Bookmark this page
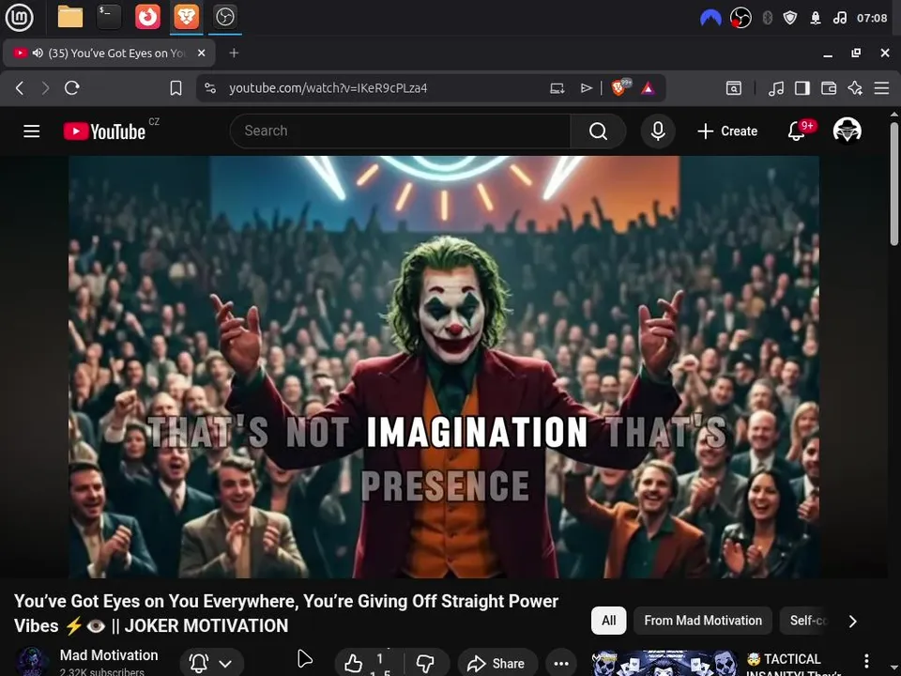 176,88
